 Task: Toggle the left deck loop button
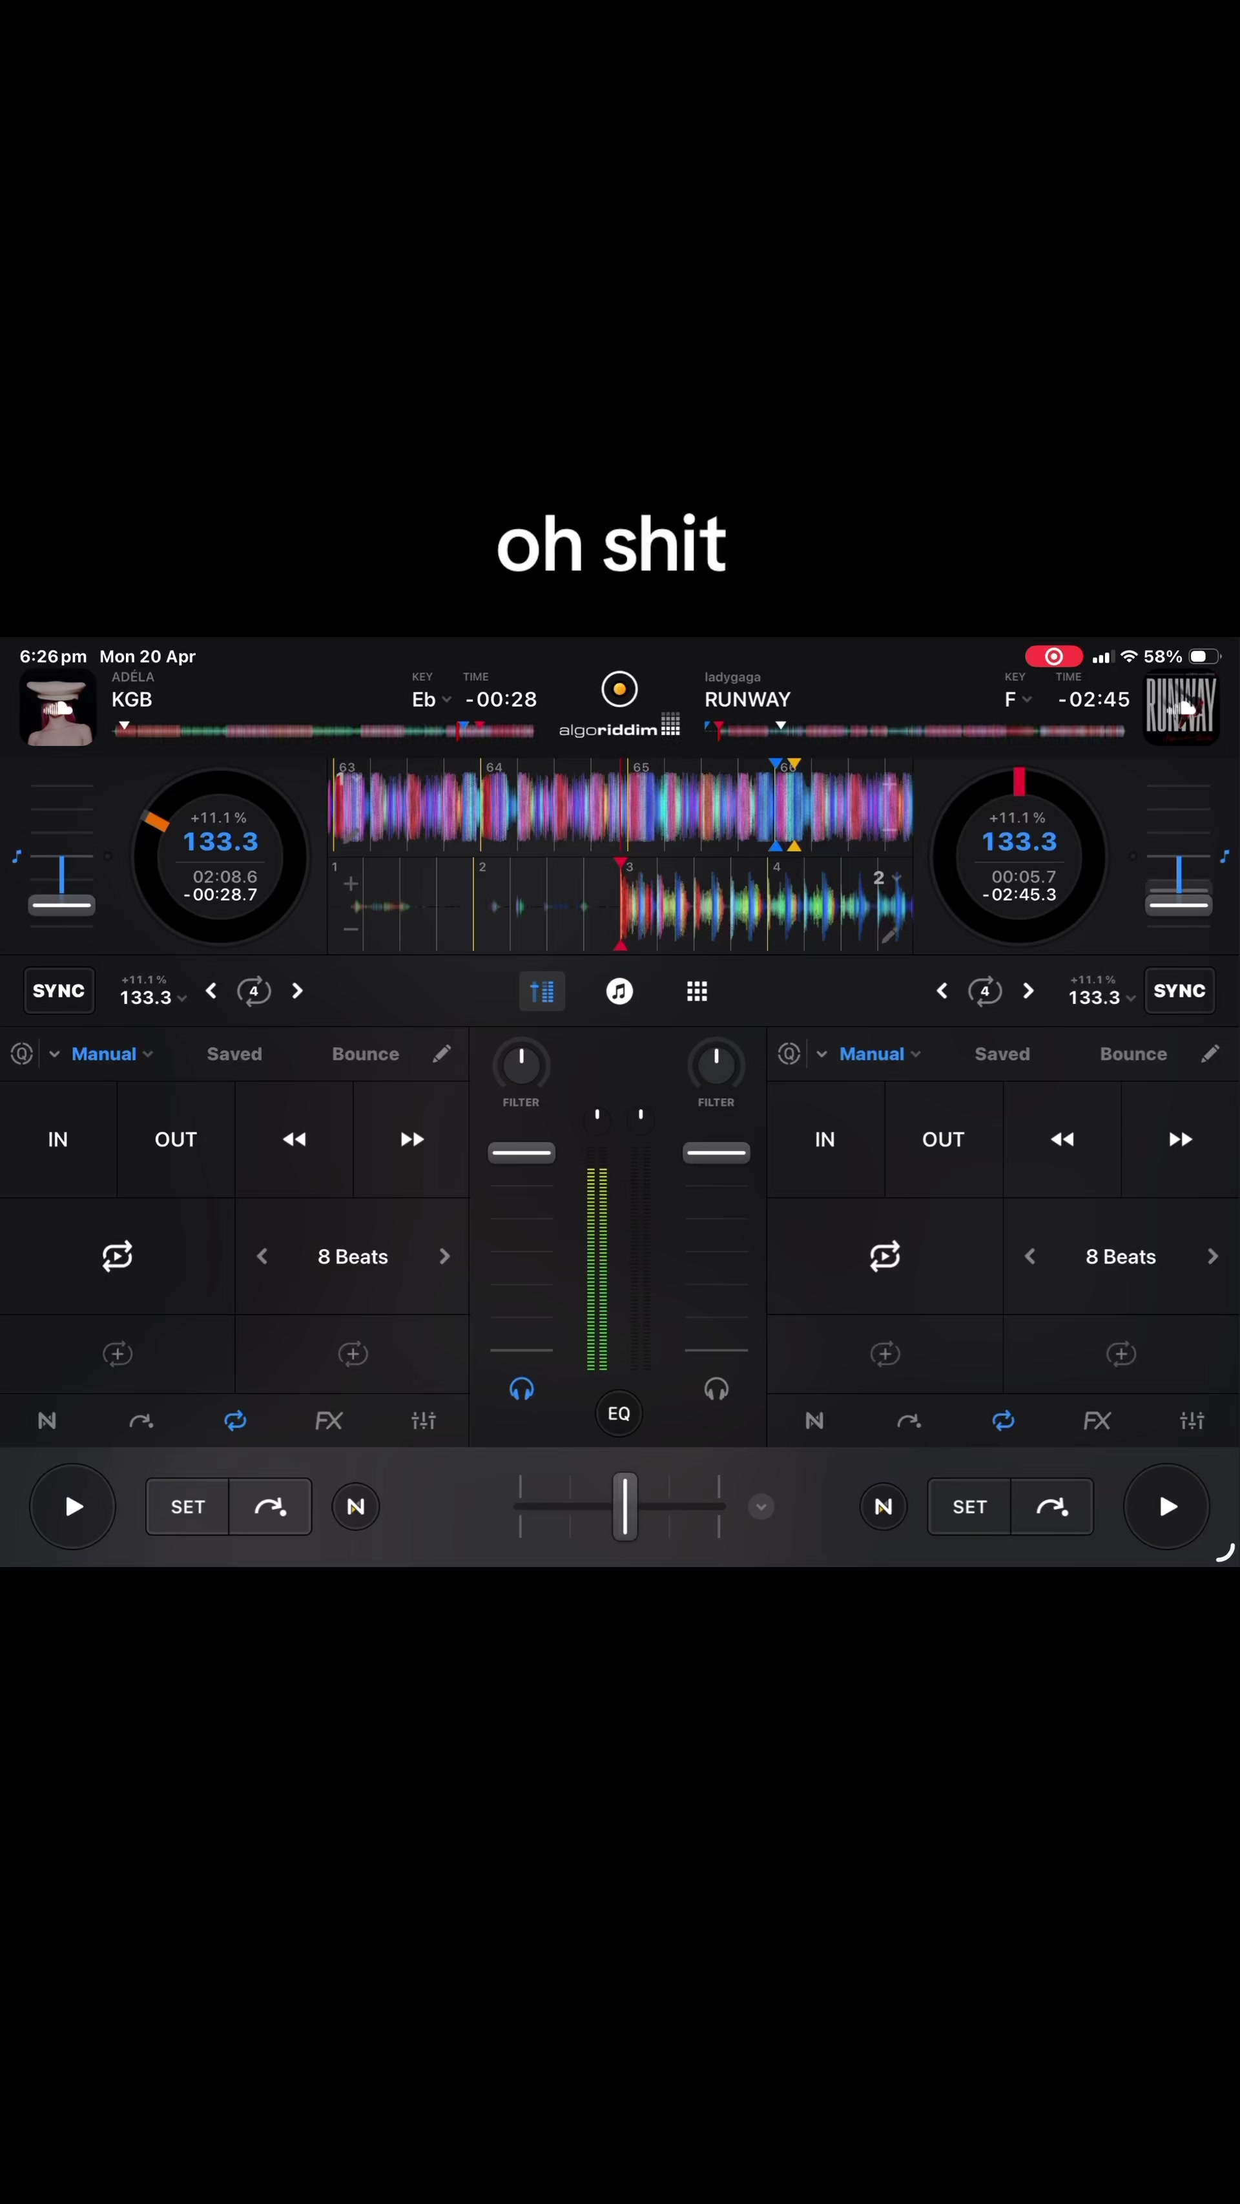117,1256
